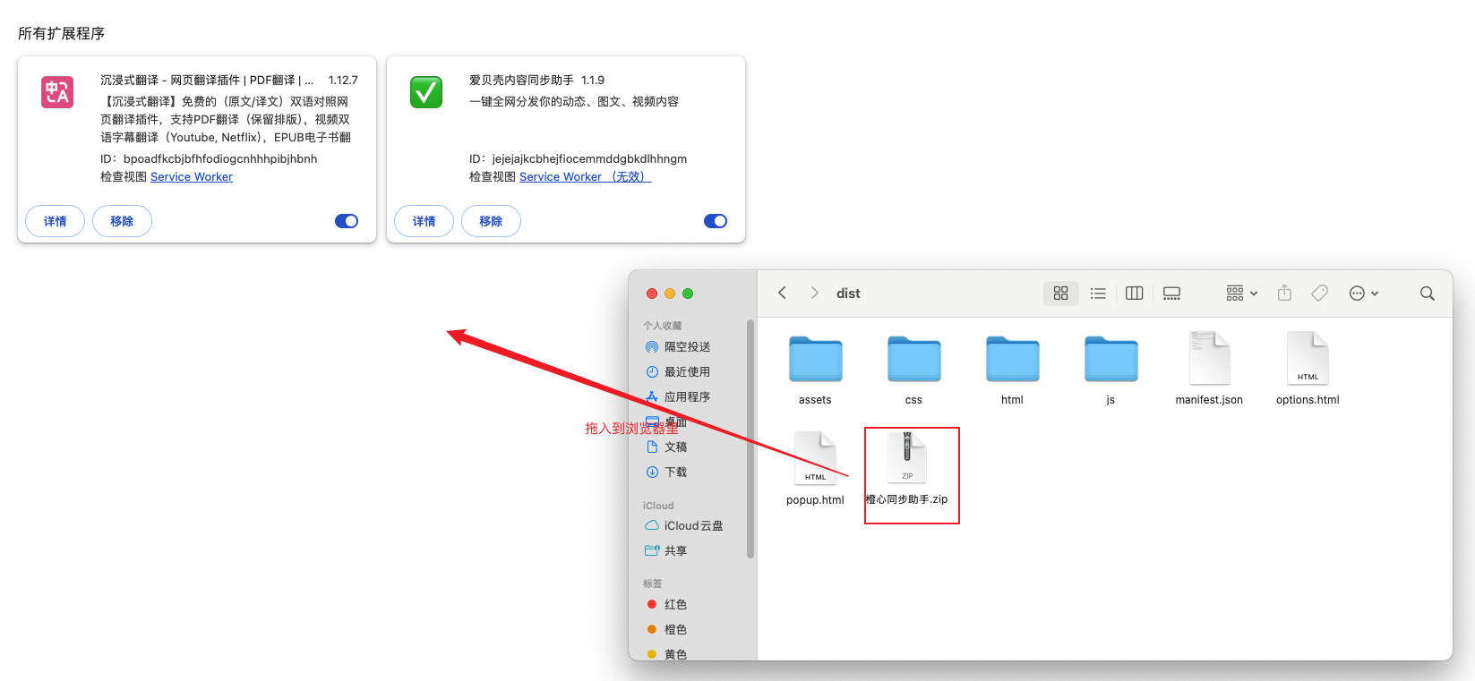Click the 爱贝壳内容同步助手 extension ID text
This screenshot has width=1475, height=681.
(x=579, y=158)
